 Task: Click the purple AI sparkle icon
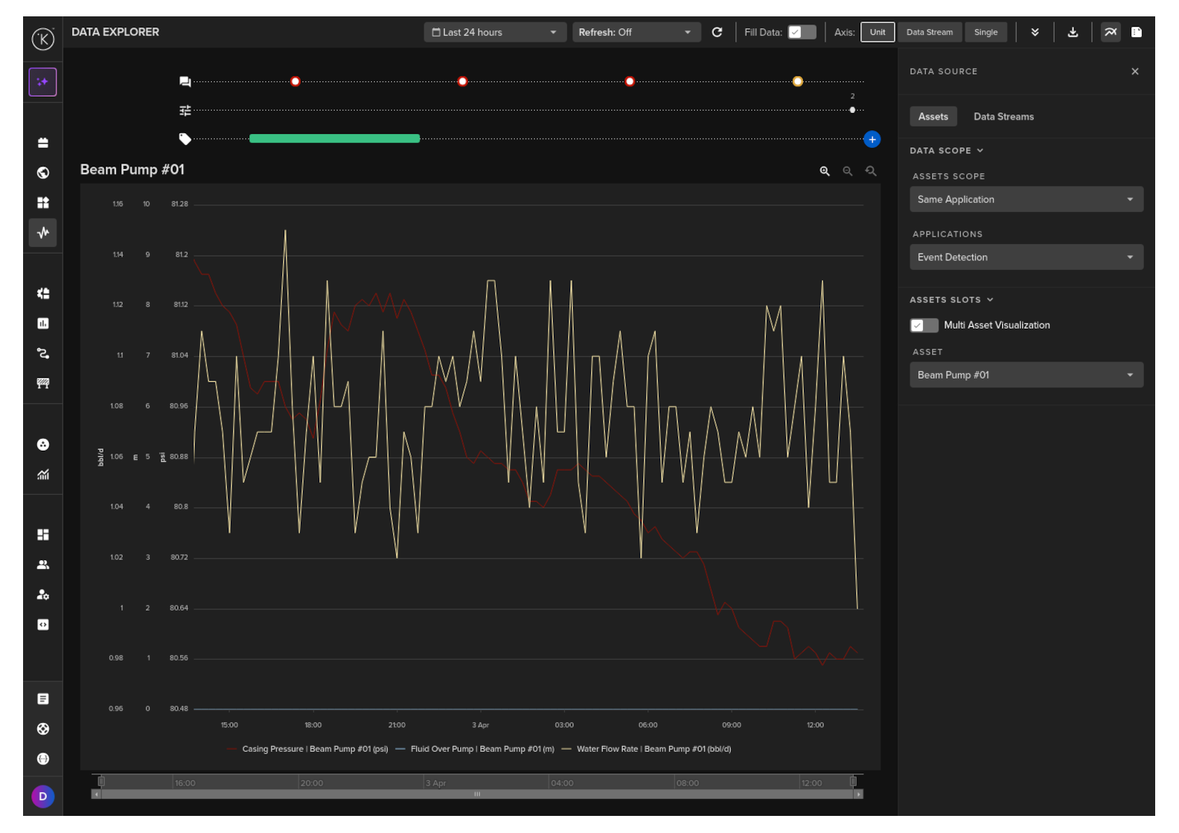tap(43, 82)
